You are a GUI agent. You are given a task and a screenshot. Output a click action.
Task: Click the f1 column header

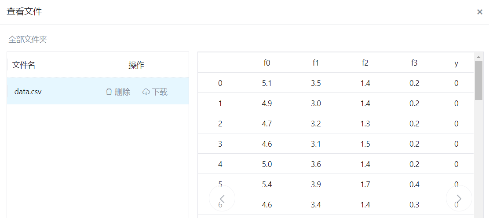pos(316,63)
